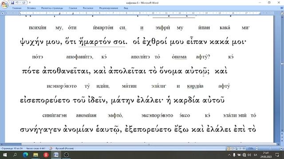Click the underlined word онома
This screenshot has height=159, width=284.
[179, 57]
